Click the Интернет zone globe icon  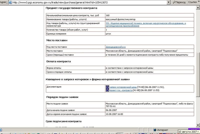155,130
